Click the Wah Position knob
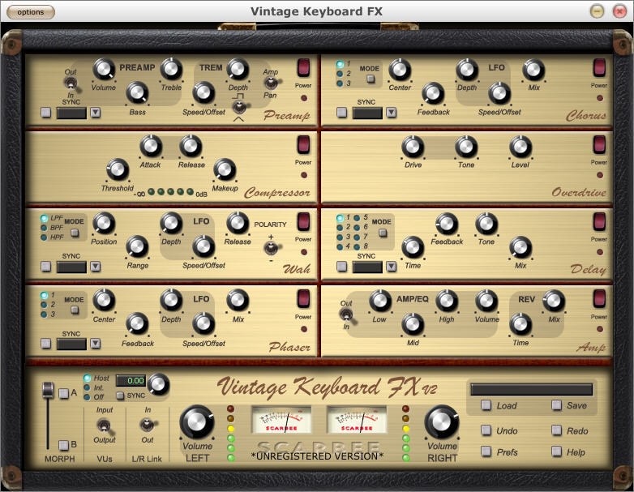634x492 pixels. point(104,223)
